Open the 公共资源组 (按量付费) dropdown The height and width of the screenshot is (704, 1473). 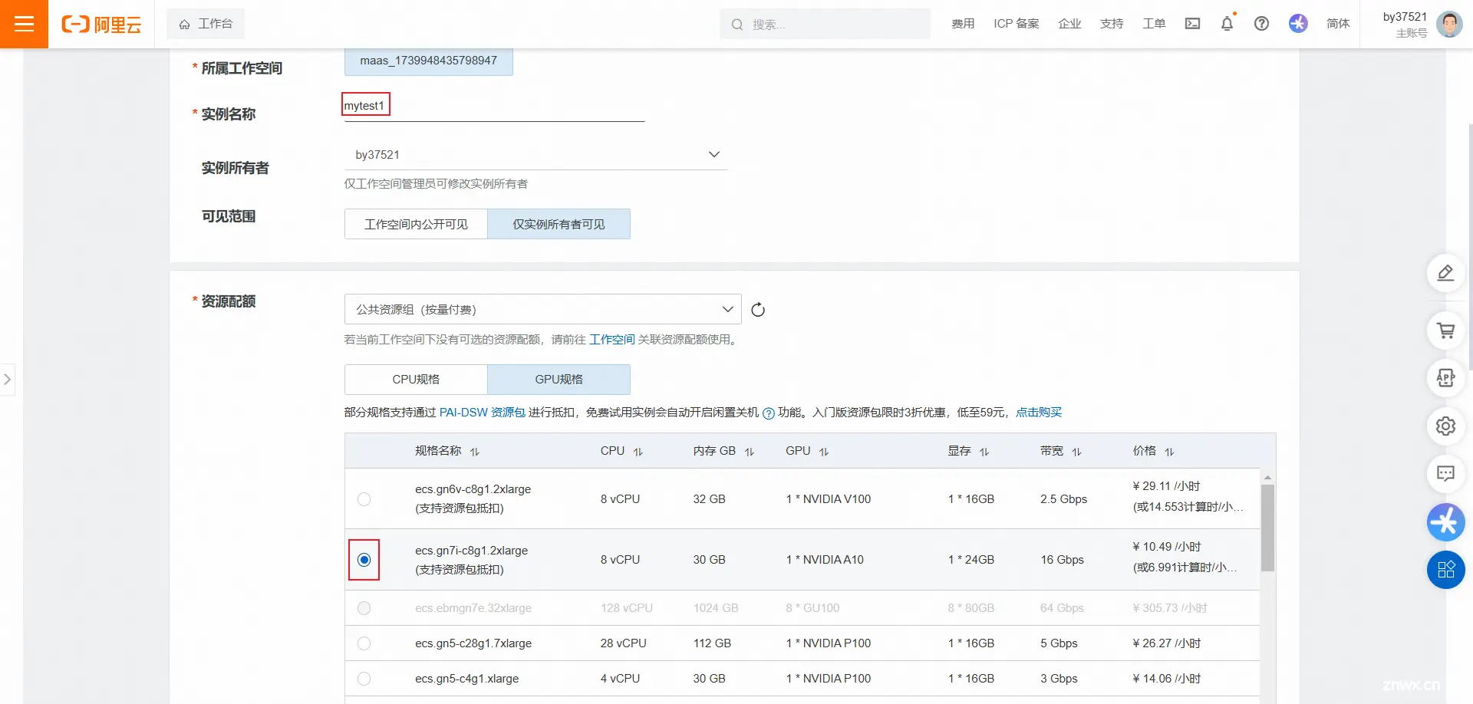(x=542, y=309)
